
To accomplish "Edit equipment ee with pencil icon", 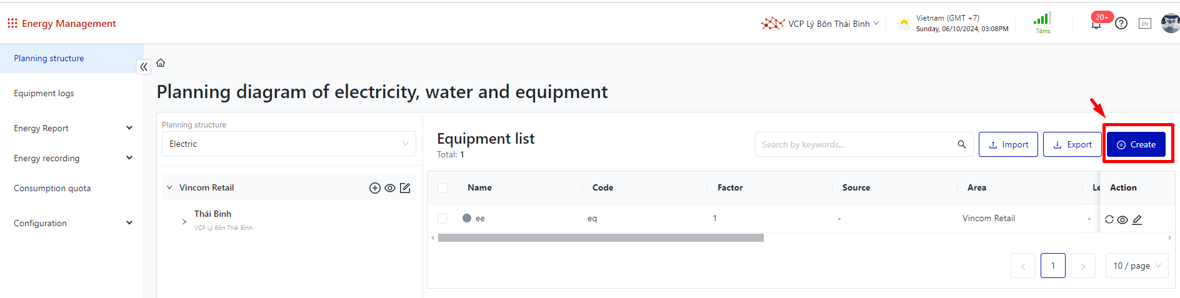I will [1137, 219].
